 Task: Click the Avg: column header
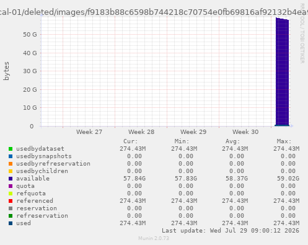[x=232, y=141]
